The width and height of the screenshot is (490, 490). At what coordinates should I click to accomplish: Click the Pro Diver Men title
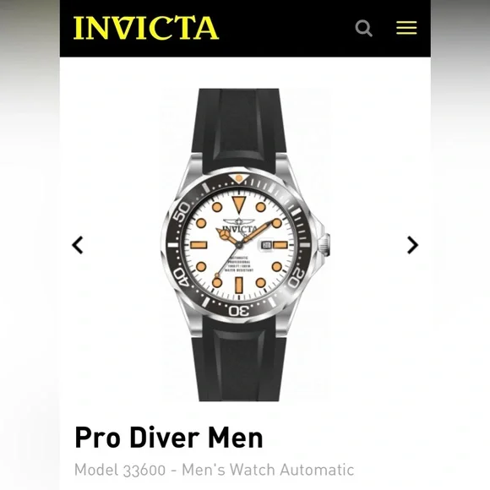click(169, 437)
